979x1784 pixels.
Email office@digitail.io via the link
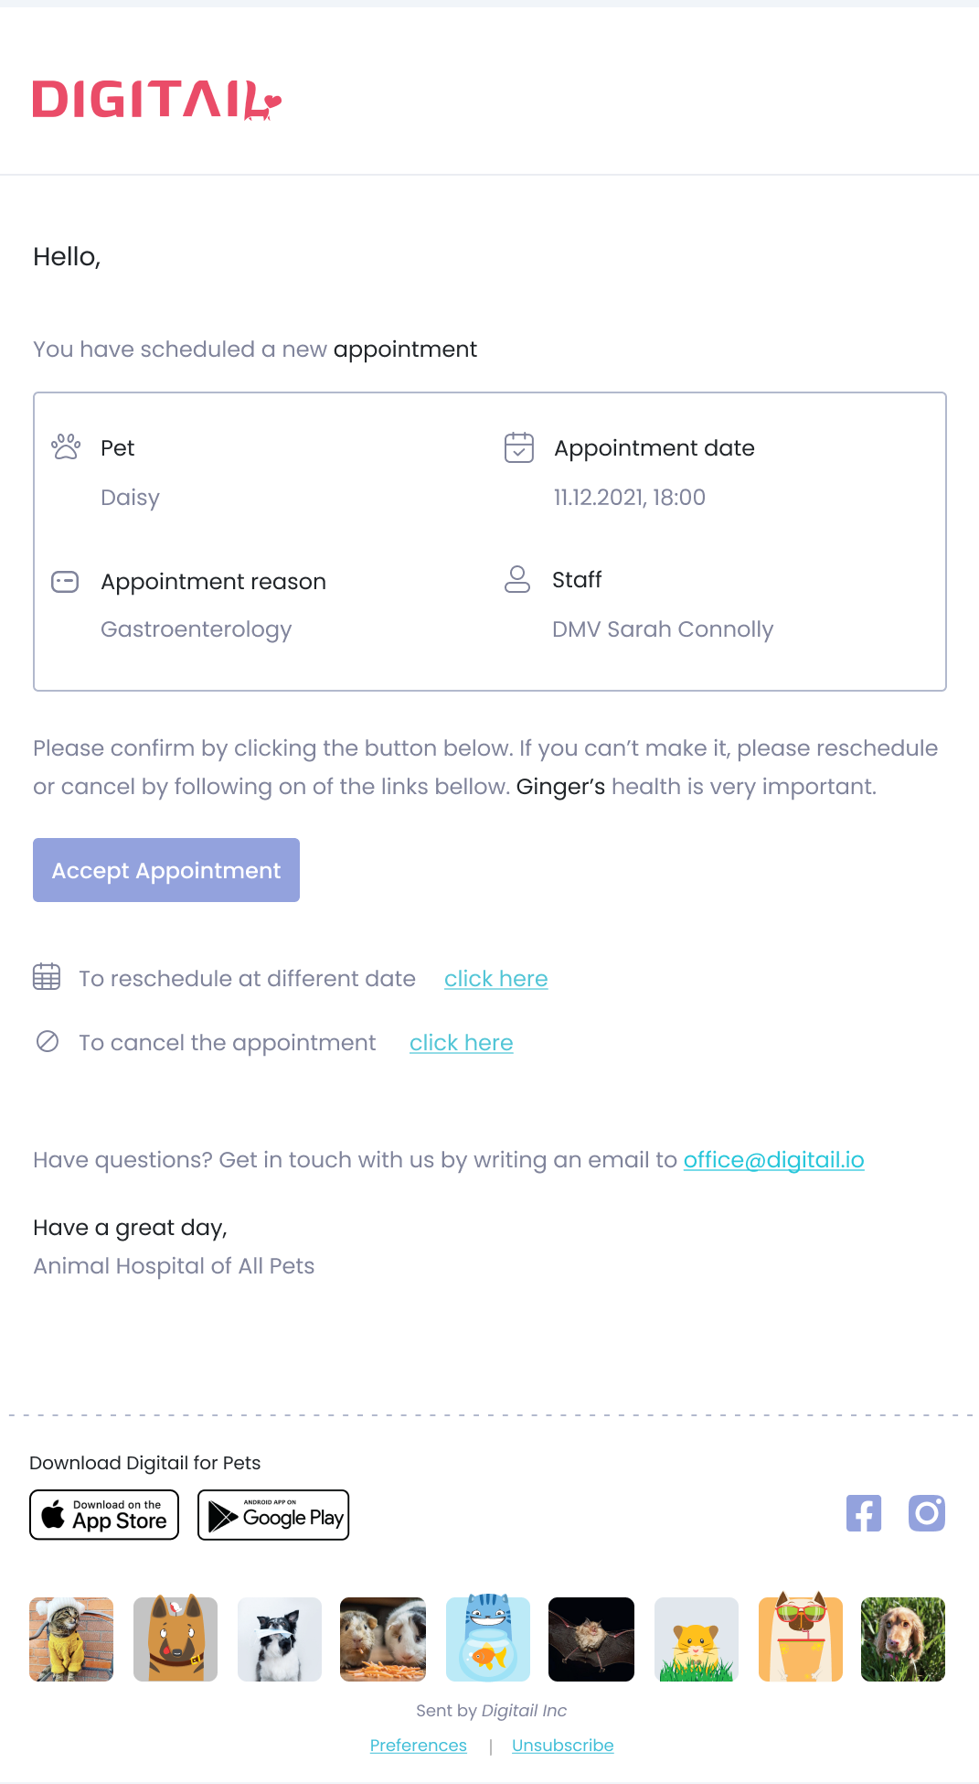773,1160
